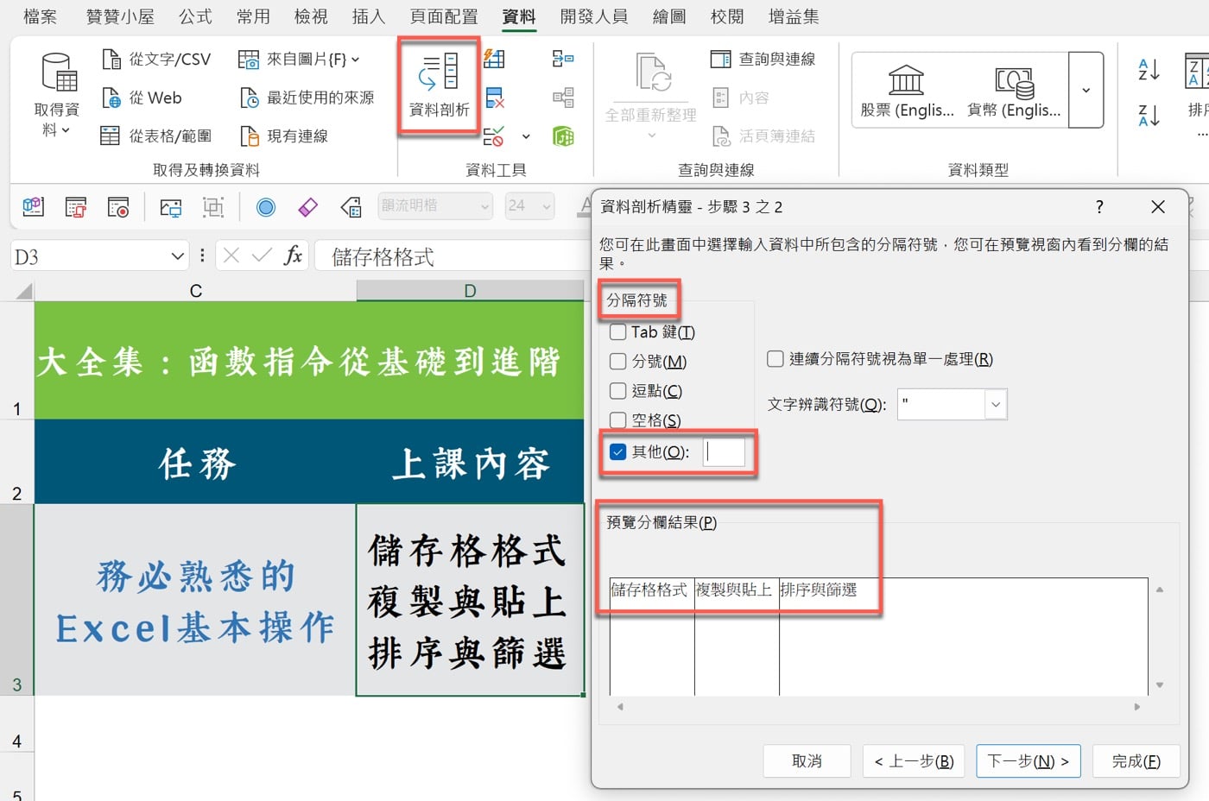Screen dimensions: 1209x801
Task: Switch to the 常用 ribbon tab
Action: 253,16
